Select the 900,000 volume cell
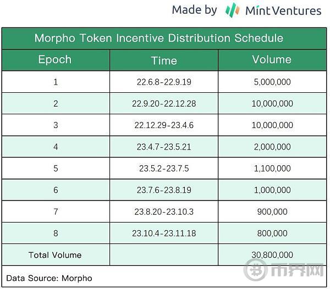The height and width of the screenshot is (289, 330). click(272, 212)
